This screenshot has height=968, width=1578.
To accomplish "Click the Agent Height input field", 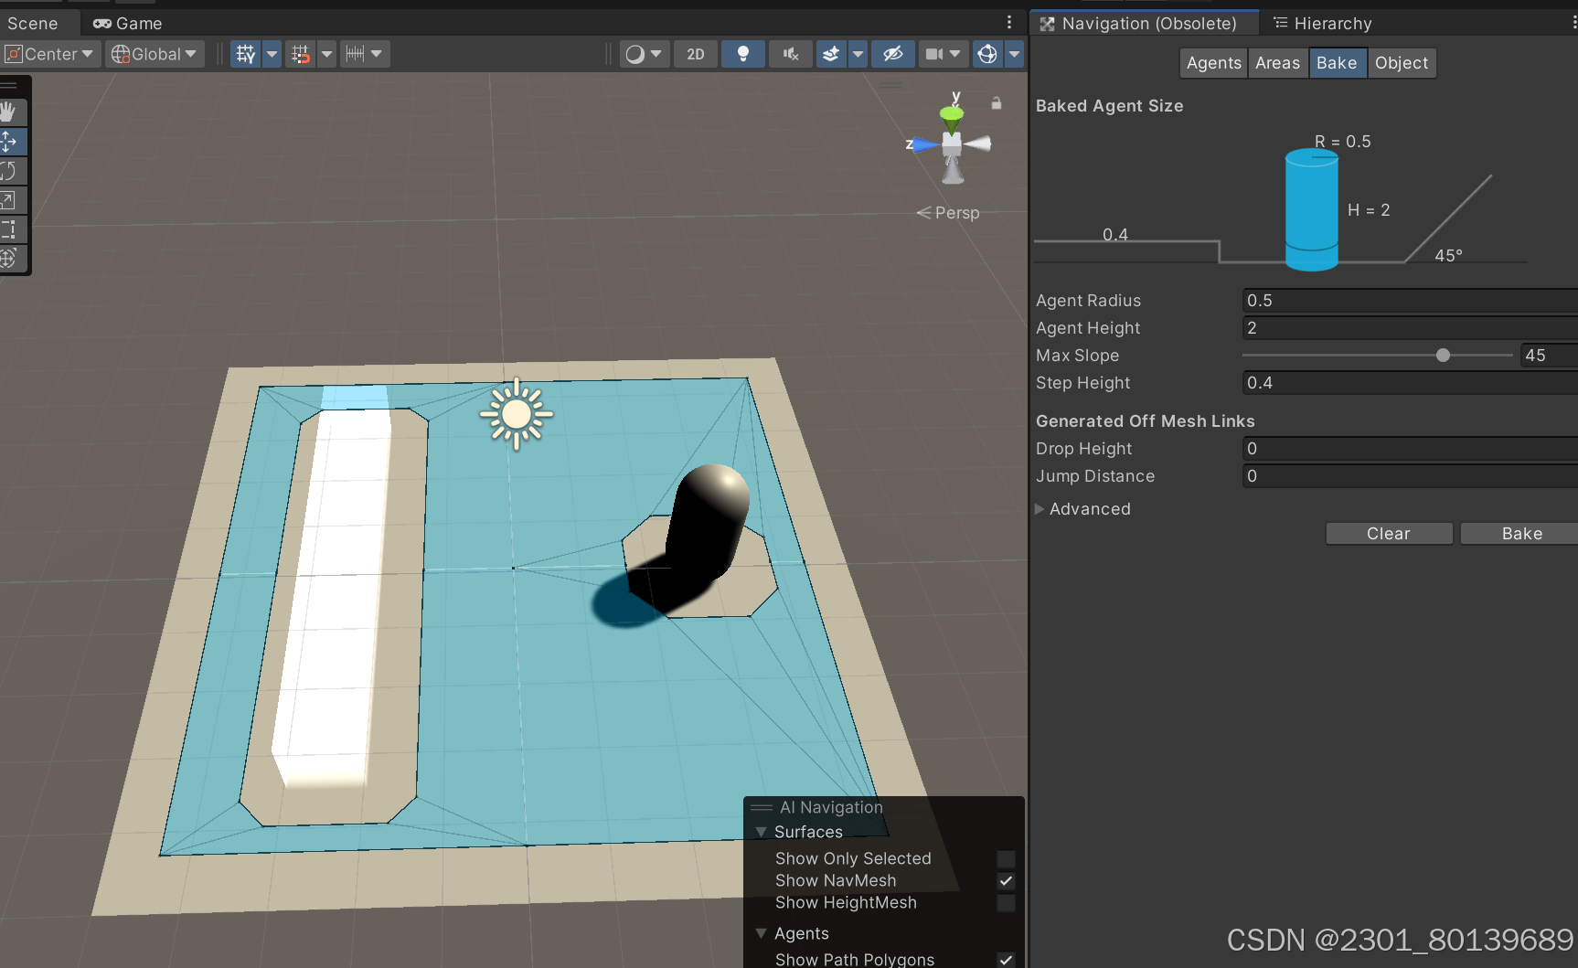I will (x=1410, y=328).
